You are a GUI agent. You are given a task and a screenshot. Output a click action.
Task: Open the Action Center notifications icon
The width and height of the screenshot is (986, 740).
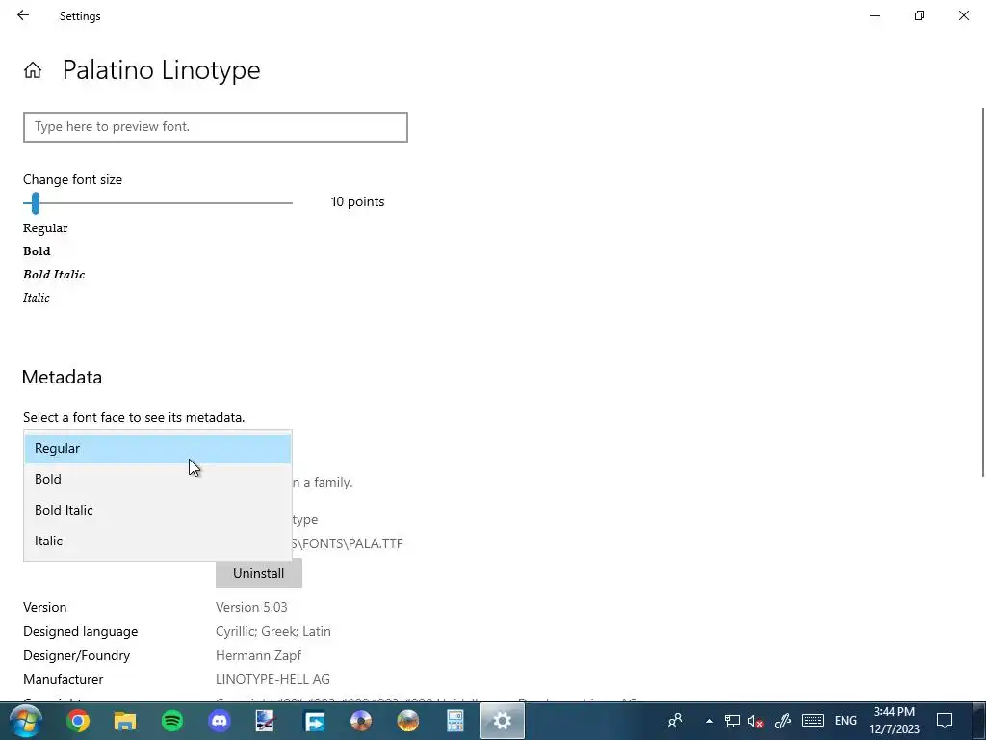coord(945,721)
